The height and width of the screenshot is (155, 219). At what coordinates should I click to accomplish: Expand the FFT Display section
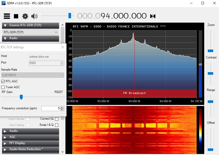[31, 143]
